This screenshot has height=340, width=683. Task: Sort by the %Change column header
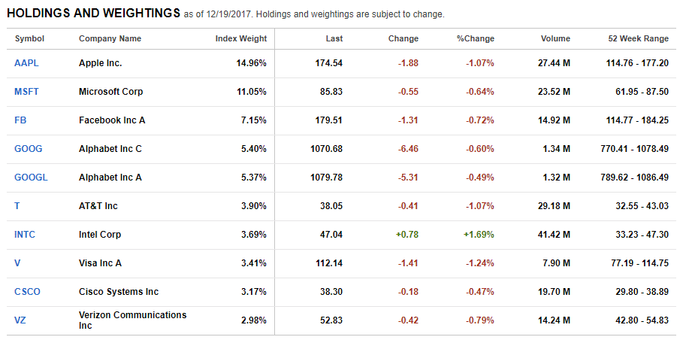pyautogui.click(x=475, y=38)
